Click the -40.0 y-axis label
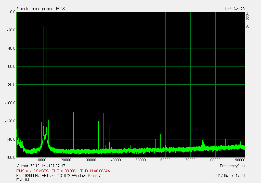 (x=11, y=48)
